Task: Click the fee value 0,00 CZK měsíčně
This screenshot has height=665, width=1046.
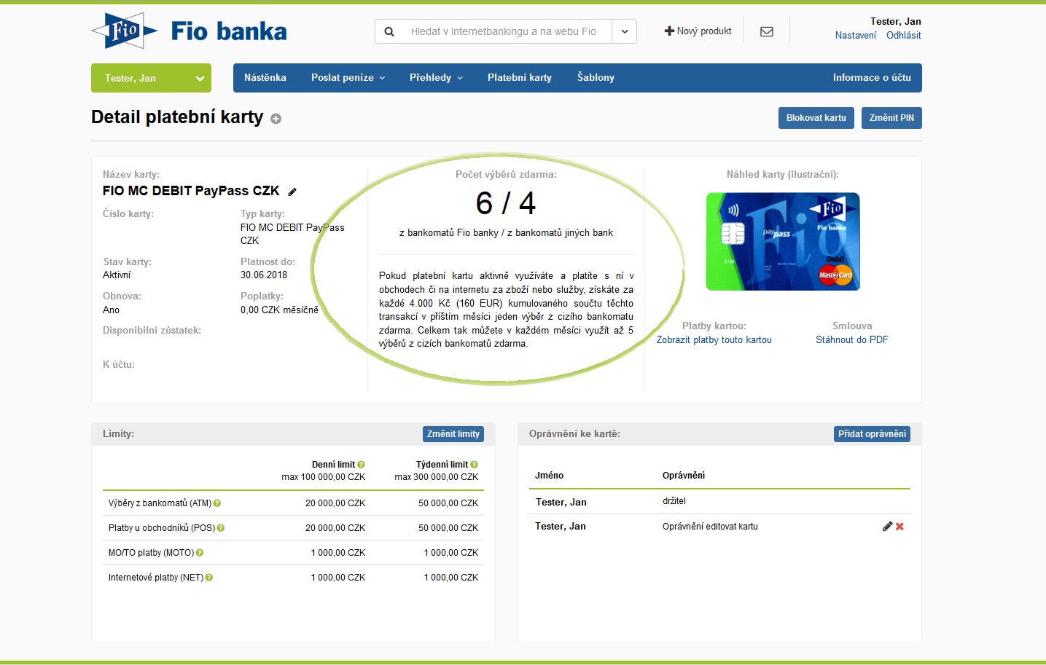Action: tap(279, 310)
